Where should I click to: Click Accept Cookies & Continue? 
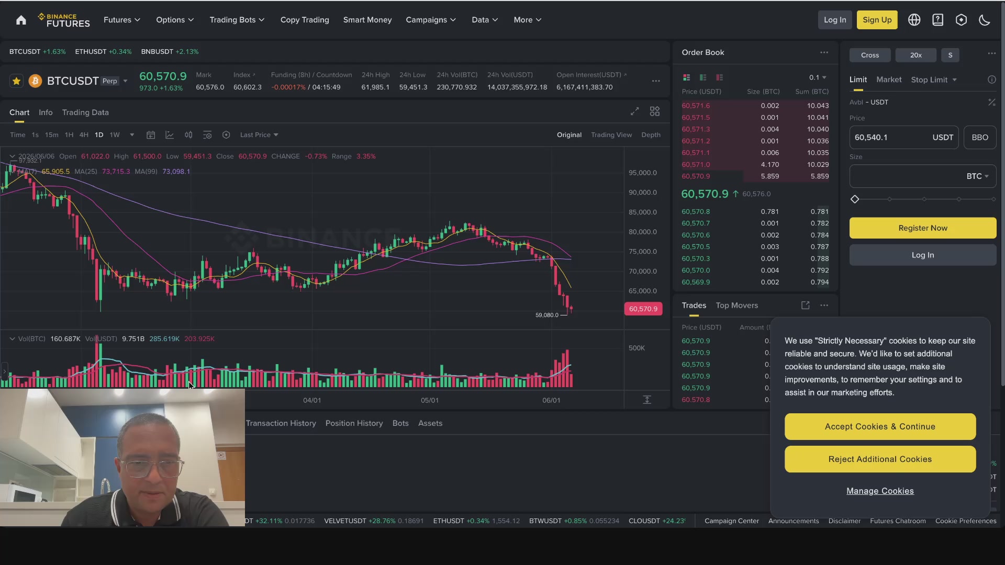[x=880, y=426]
